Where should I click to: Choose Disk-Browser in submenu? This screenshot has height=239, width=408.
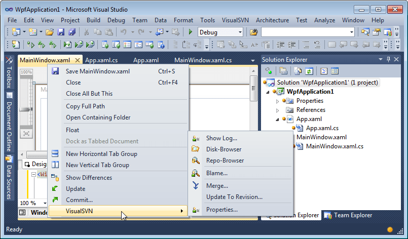241,149
